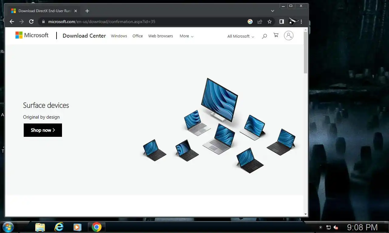This screenshot has height=233, width=389.
Task: Open Windows Explorer from the taskbar
Action: [40, 227]
